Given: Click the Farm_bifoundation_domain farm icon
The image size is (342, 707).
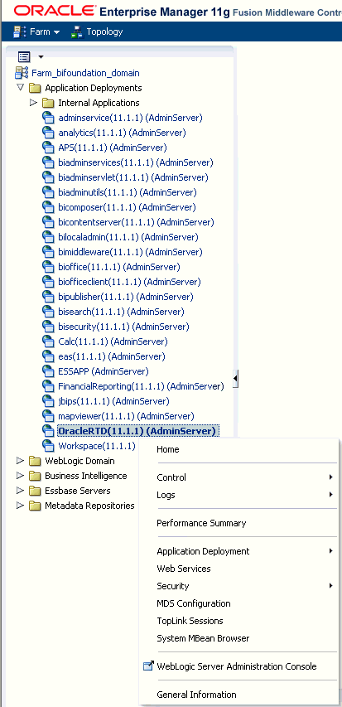Looking at the screenshot, I should (x=22, y=73).
